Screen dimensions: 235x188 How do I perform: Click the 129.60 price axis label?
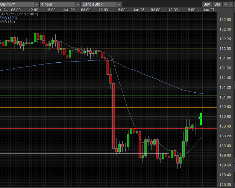tap(225, 165)
